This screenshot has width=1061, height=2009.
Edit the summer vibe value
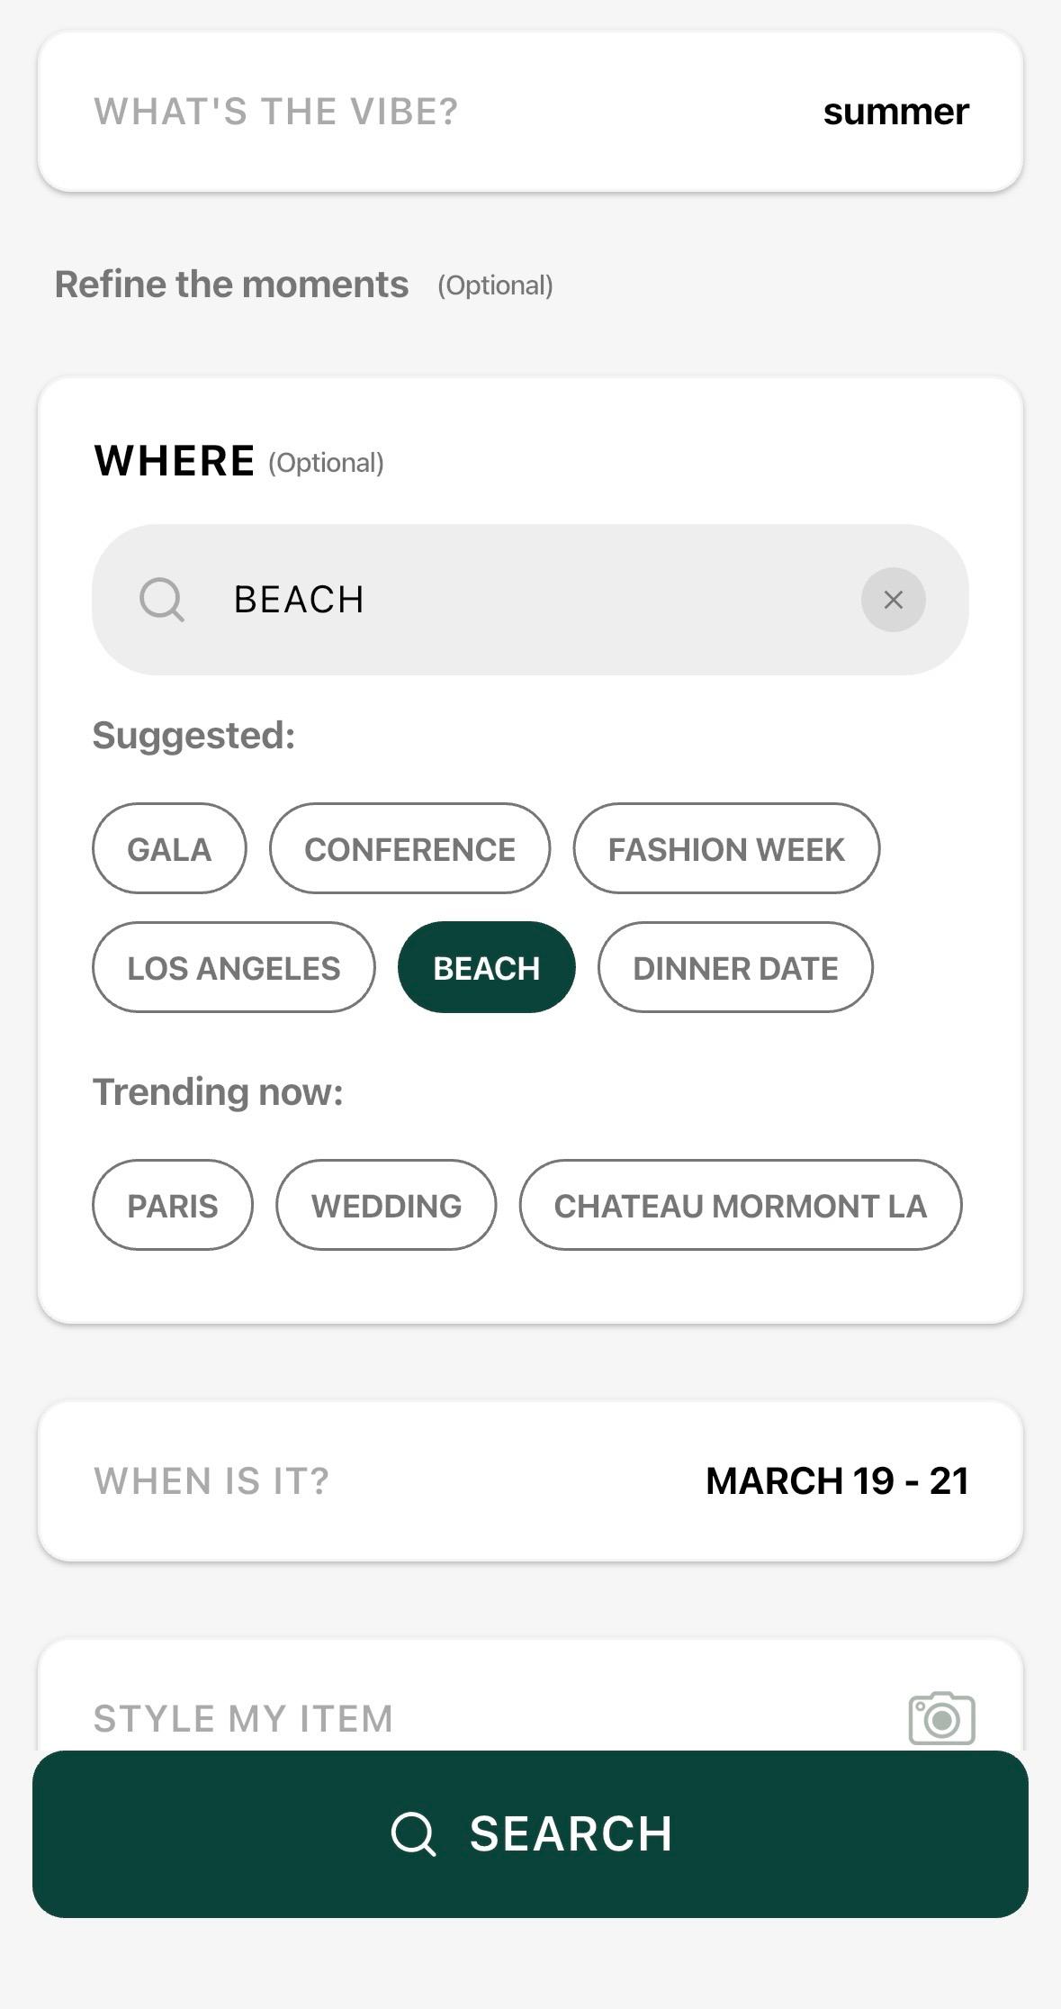[x=895, y=112]
